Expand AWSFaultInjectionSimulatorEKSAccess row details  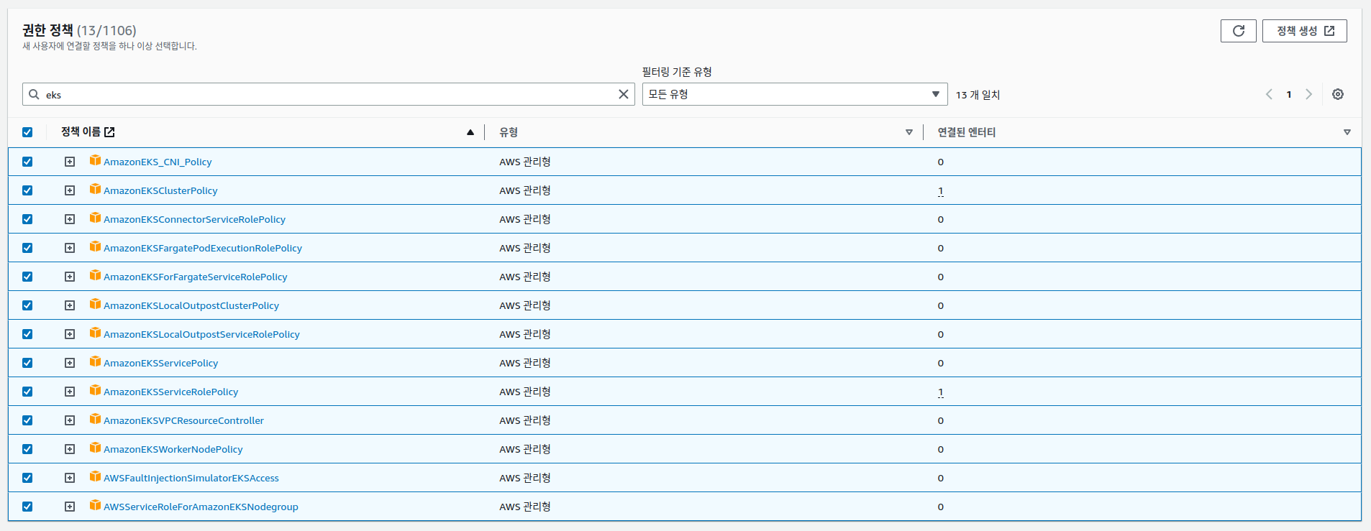coord(70,478)
